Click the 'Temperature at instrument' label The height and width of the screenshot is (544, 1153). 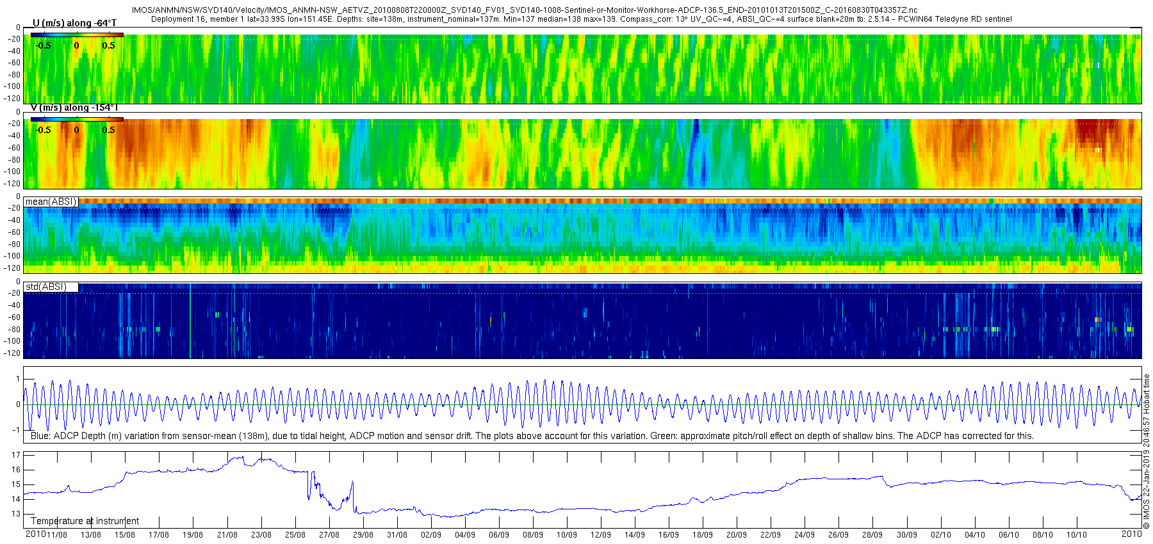click(x=85, y=521)
